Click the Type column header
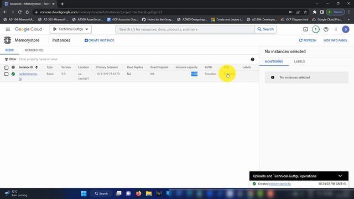 click(49, 67)
